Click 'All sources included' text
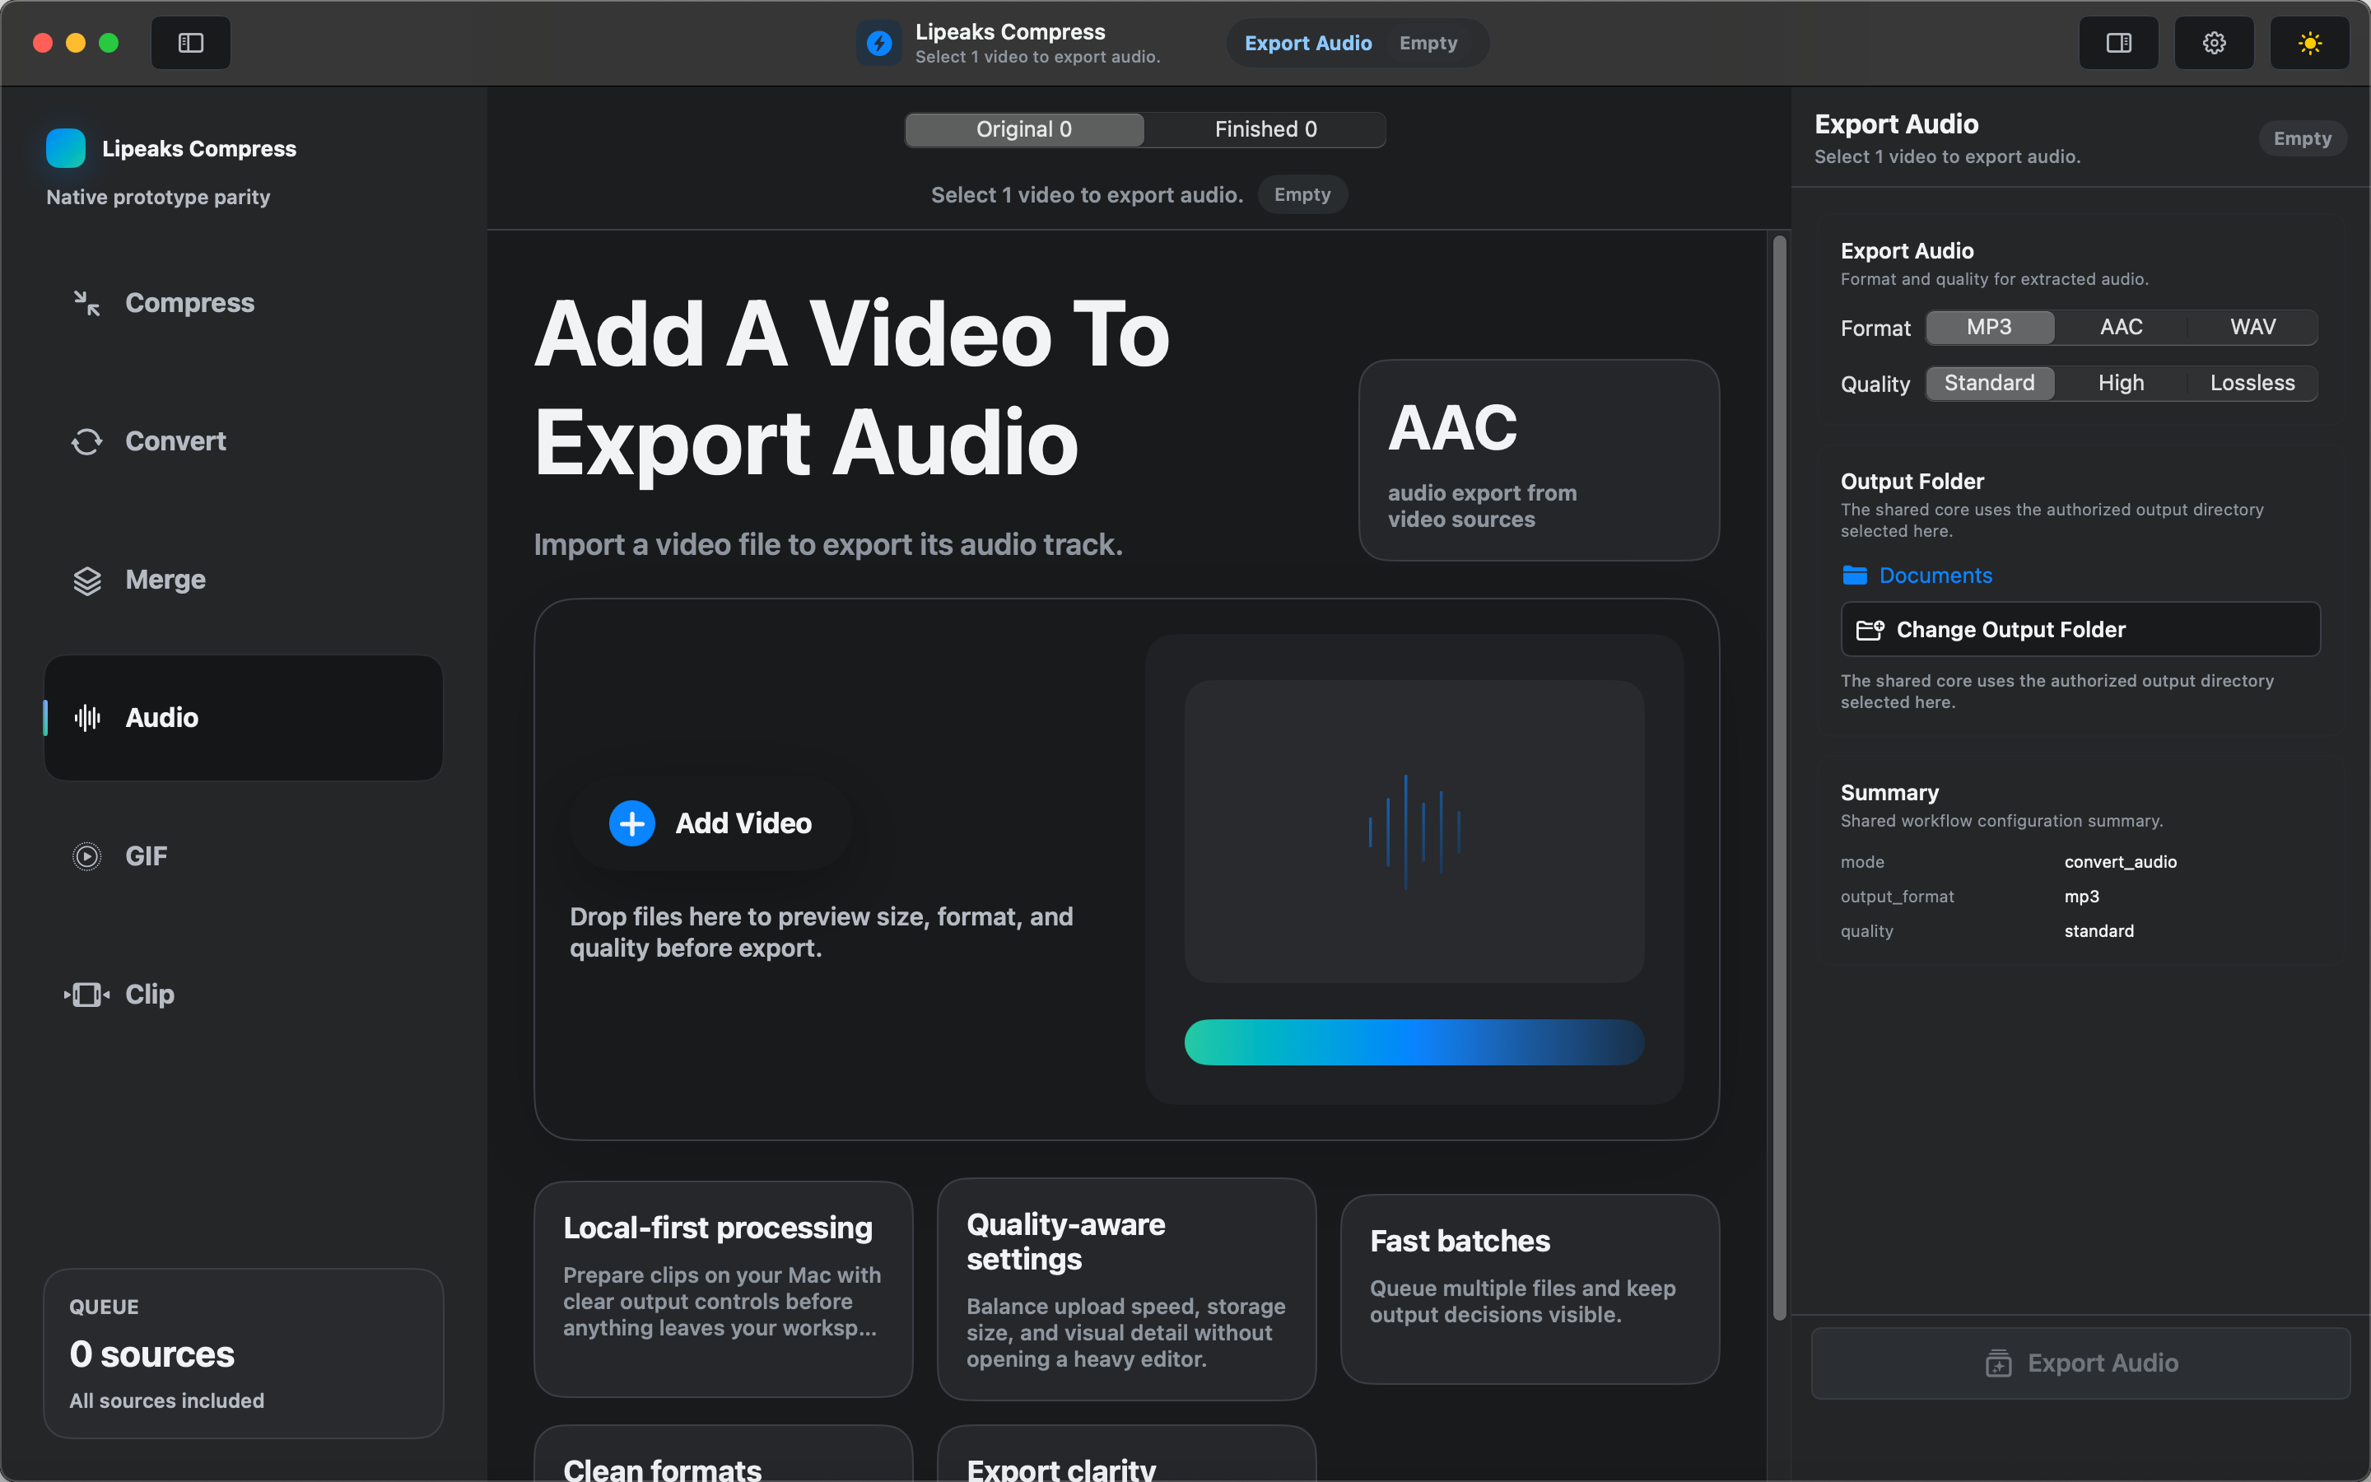2371x1482 pixels. [166, 1400]
